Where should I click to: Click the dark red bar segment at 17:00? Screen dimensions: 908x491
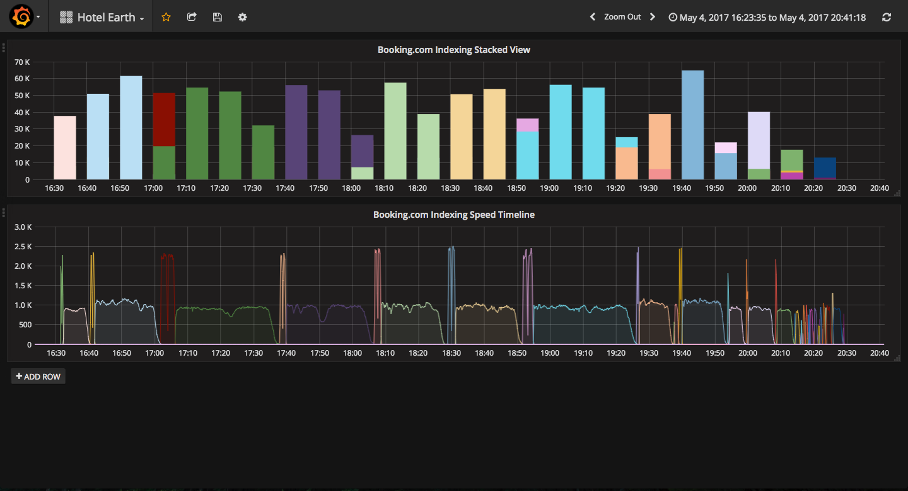(x=164, y=120)
